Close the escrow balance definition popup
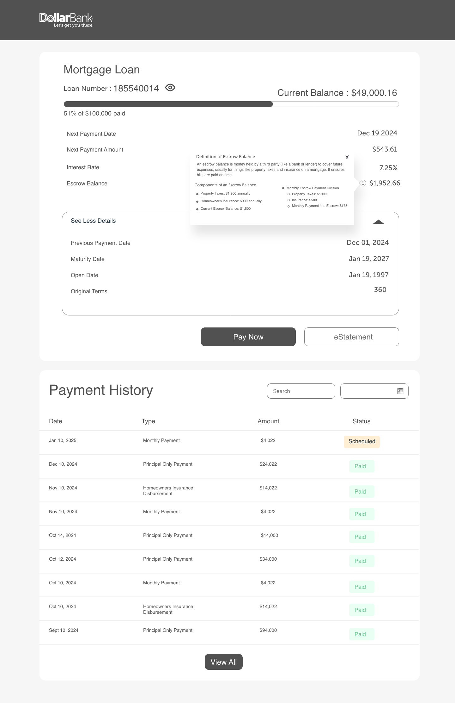This screenshot has height=703, width=455. click(x=347, y=157)
